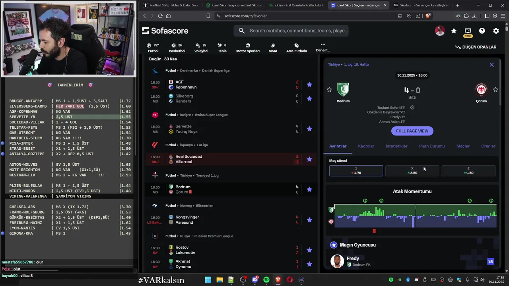Switch to Football Stats, Tables & Data tab
Viewport: 509px width, 286px height.
point(171,5)
